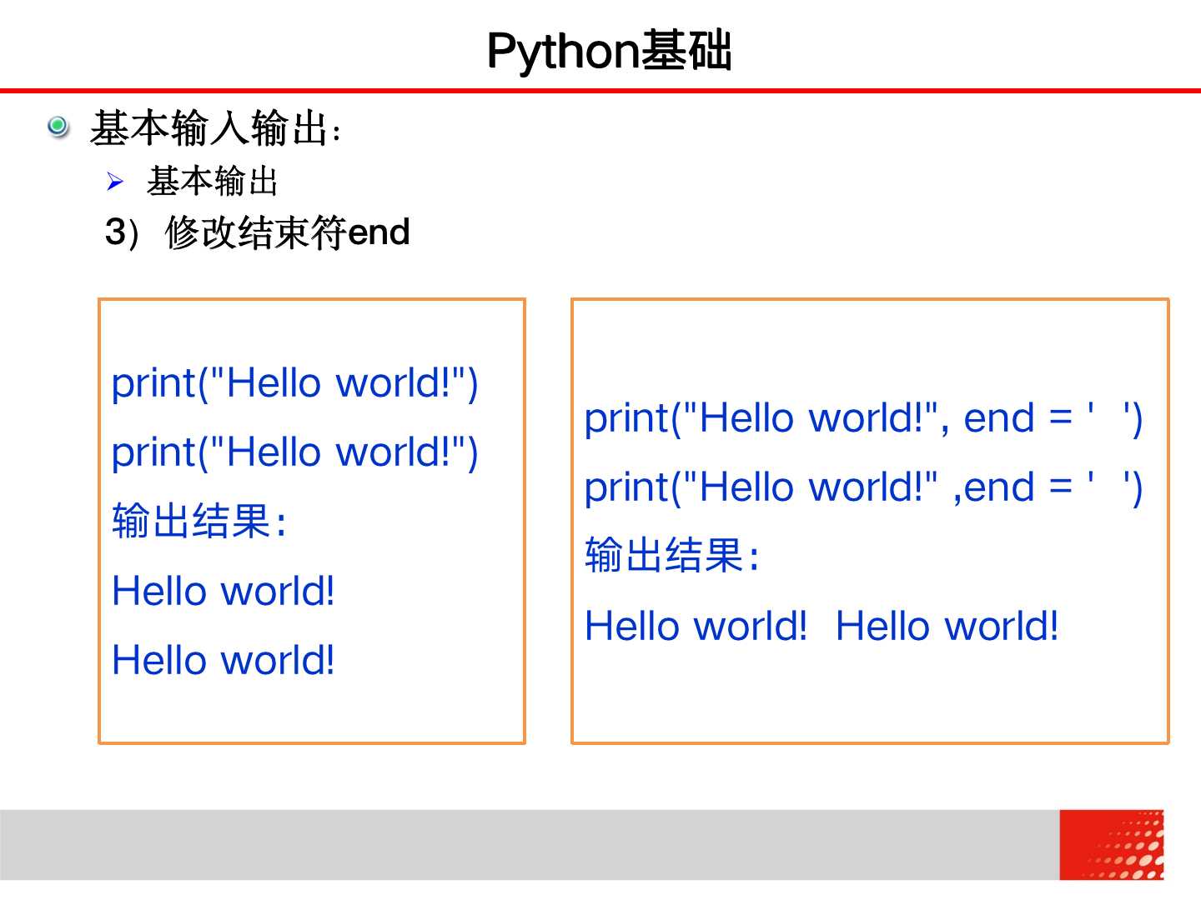
Task: Click the slide title "Python基础"
Action: point(609,51)
